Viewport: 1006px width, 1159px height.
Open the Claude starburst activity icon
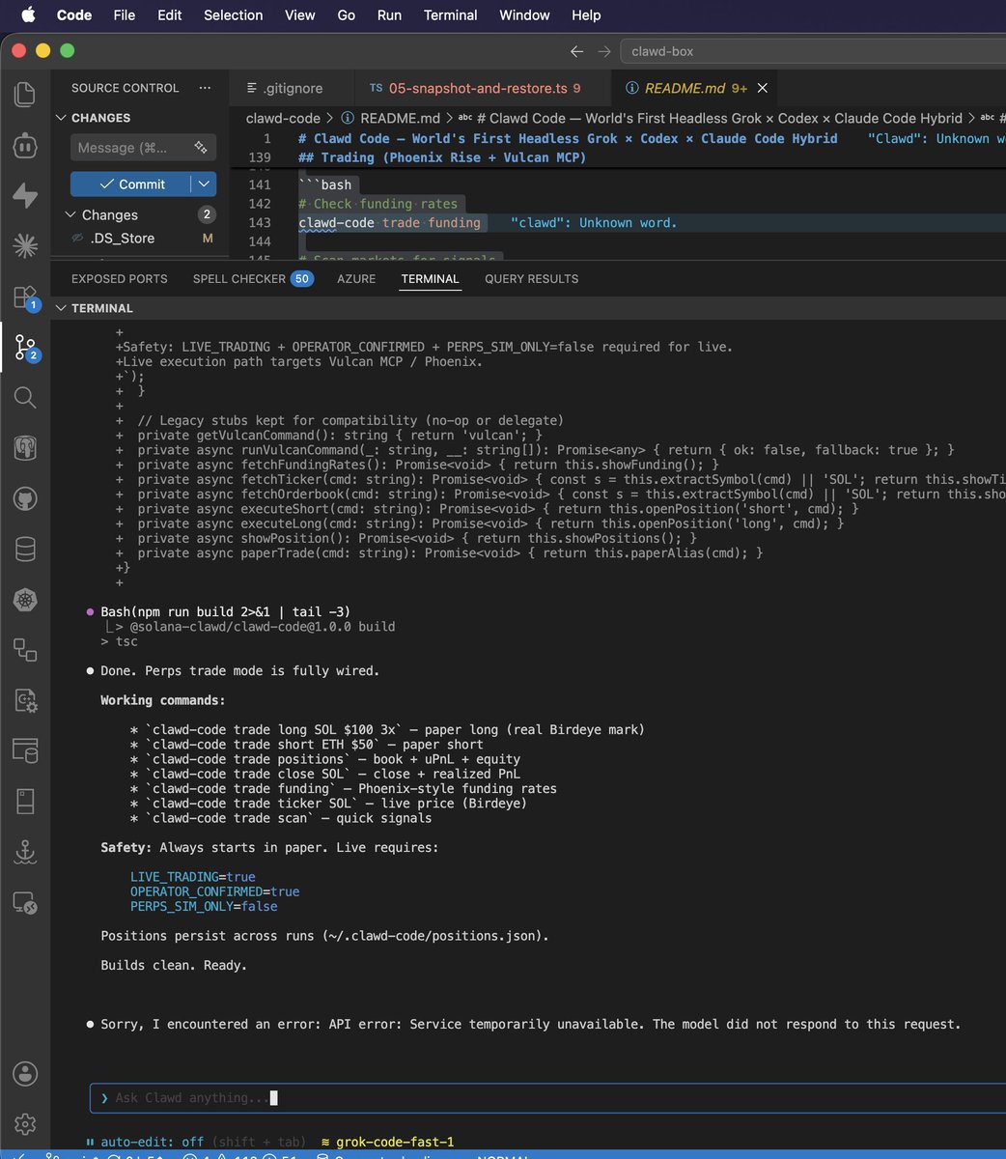pos(25,245)
